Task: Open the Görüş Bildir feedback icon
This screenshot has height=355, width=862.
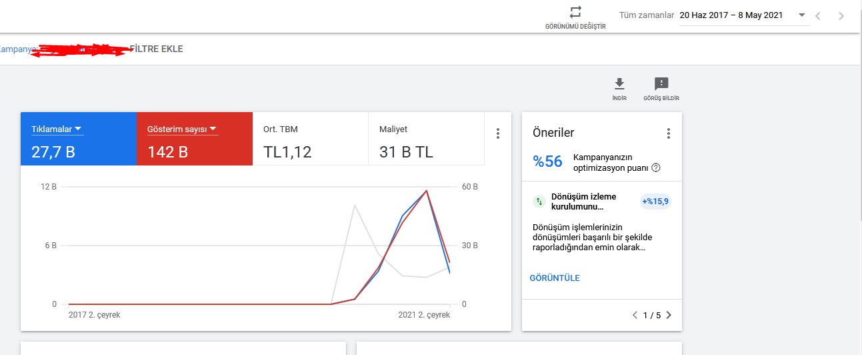Action: coord(661,84)
